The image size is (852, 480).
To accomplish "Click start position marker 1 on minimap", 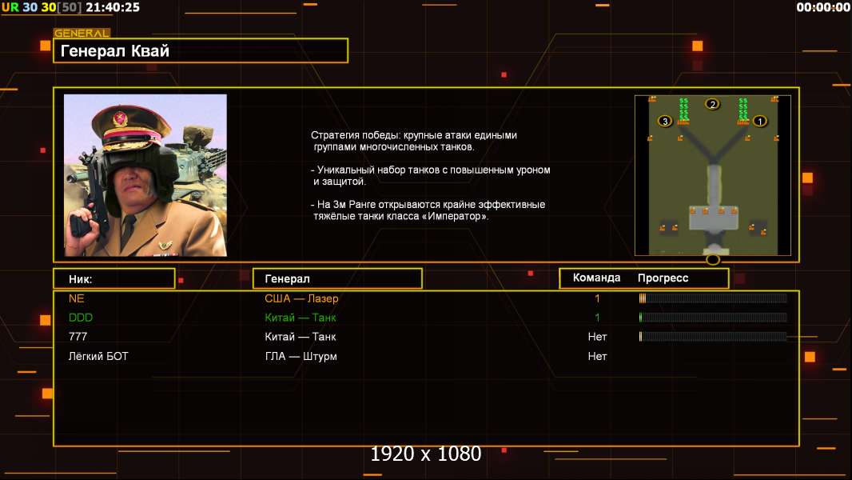I will (759, 121).
